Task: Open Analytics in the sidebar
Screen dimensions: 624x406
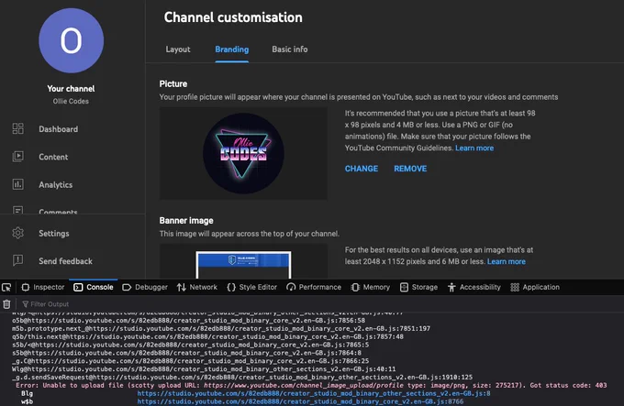Action: click(56, 185)
